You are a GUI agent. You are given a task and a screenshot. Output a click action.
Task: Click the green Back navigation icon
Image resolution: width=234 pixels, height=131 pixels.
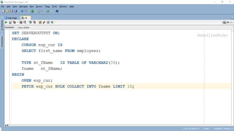coord(32,11)
